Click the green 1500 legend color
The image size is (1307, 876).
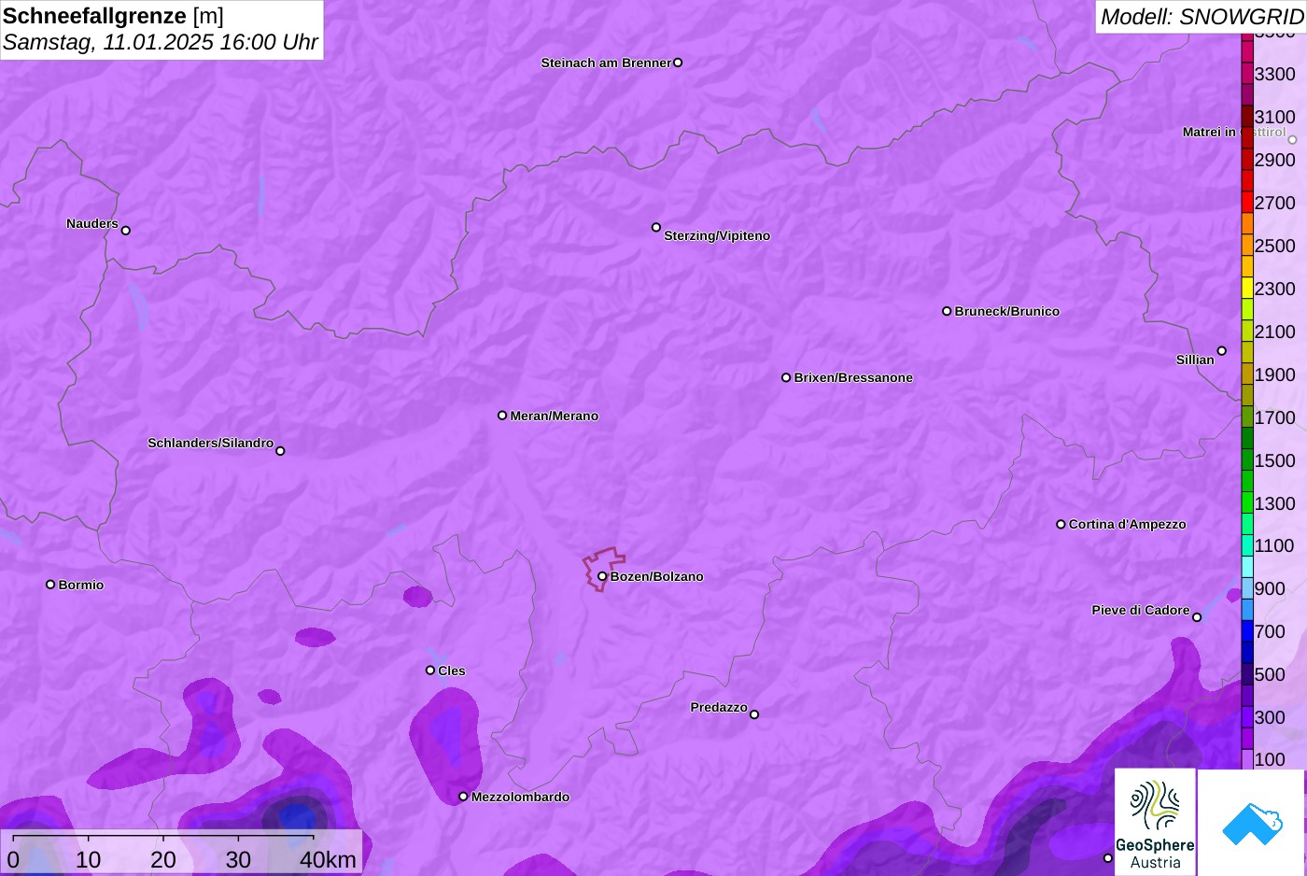click(1247, 460)
